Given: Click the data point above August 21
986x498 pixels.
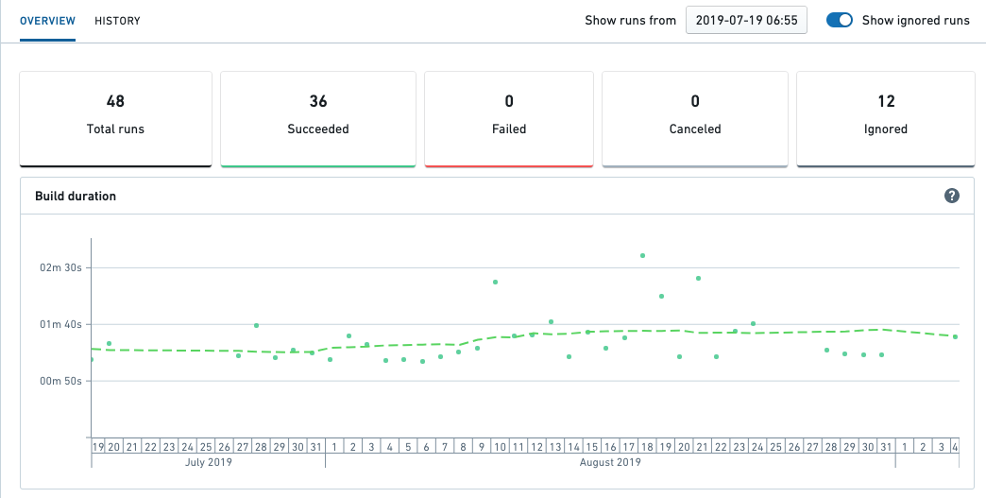Looking at the screenshot, I should (x=698, y=278).
